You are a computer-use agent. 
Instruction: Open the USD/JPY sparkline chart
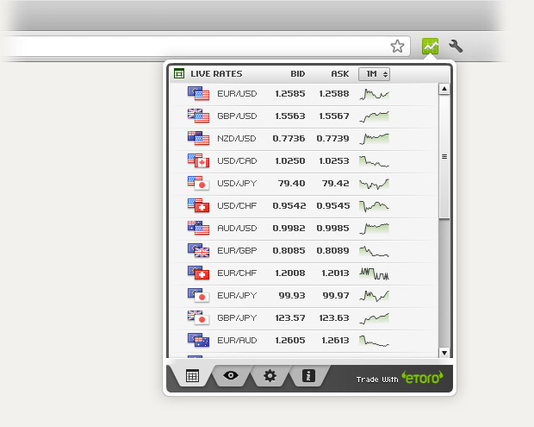374,184
